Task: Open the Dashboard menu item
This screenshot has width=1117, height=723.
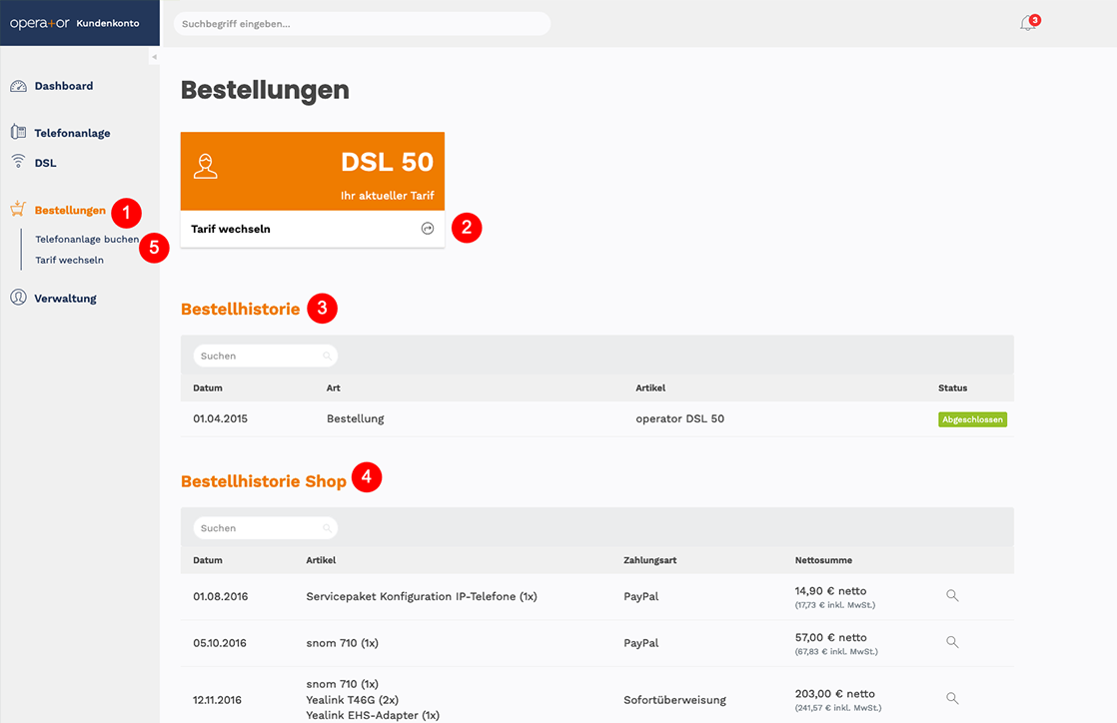Action: [x=63, y=86]
